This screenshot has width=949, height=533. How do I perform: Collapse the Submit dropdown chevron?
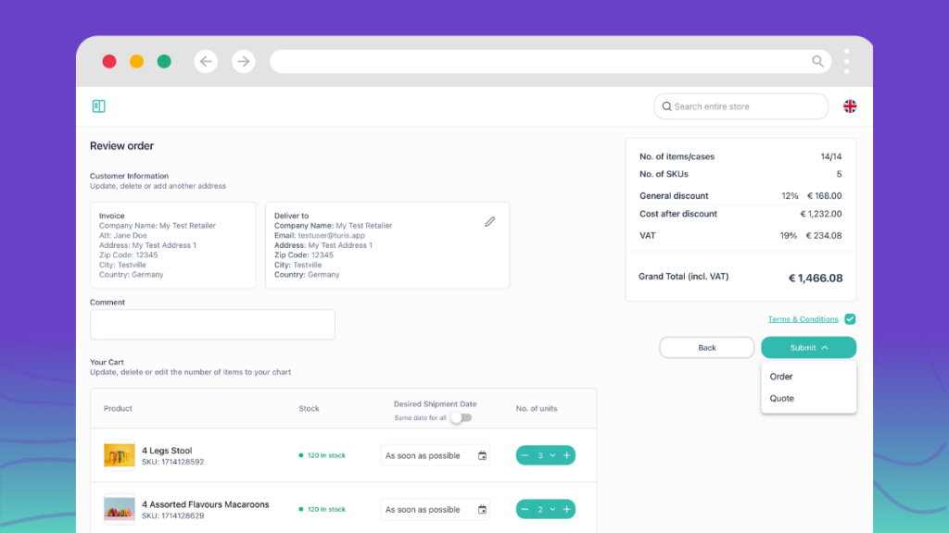click(824, 346)
